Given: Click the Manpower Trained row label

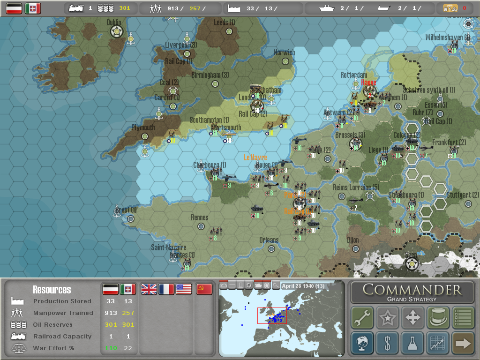Looking at the screenshot, I should [63, 313].
